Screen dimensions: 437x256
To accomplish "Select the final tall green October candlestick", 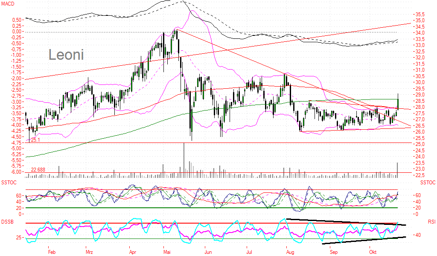I will (398, 103).
